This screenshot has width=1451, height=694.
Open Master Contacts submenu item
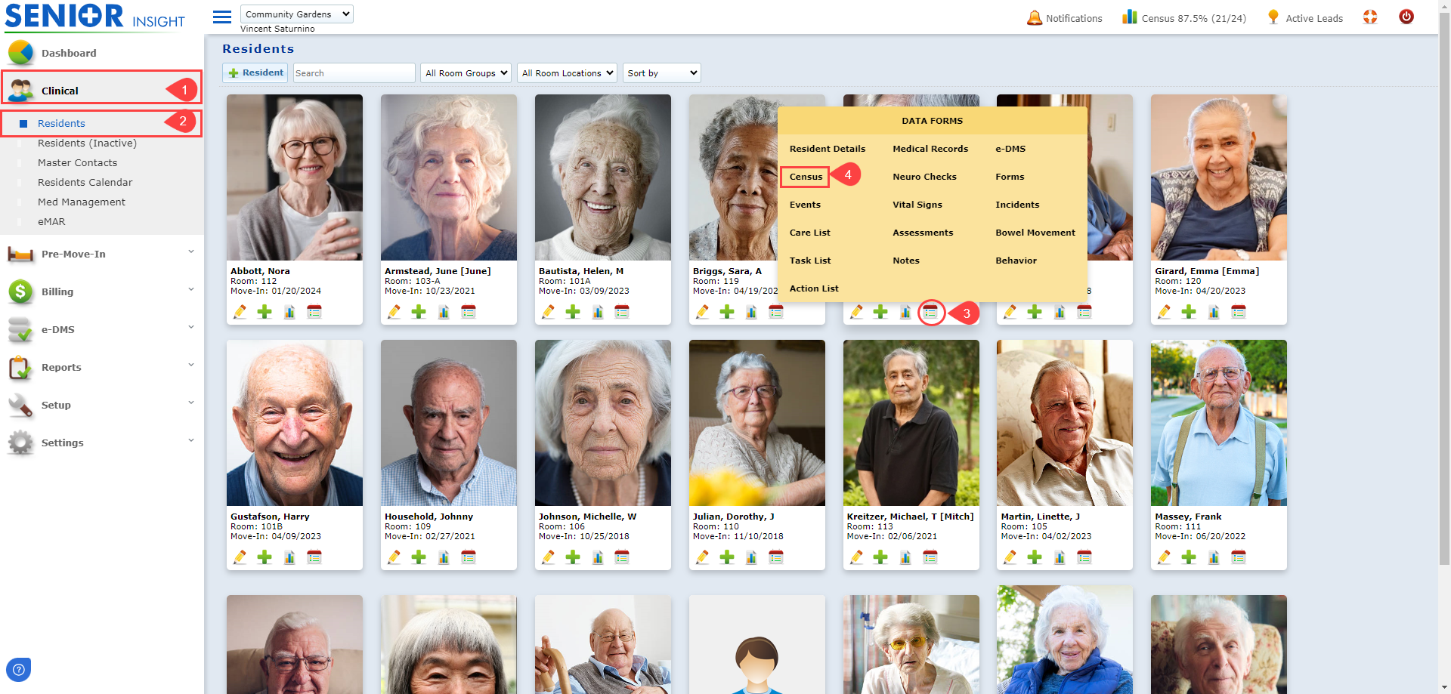pyautogui.click(x=77, y=162)
